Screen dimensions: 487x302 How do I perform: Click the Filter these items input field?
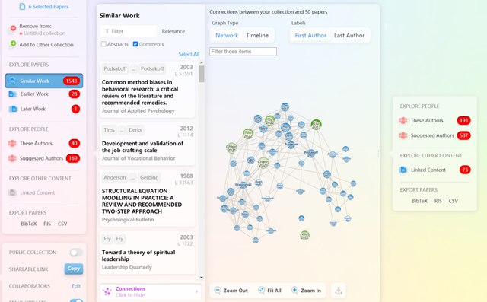(x=243, y=52)
